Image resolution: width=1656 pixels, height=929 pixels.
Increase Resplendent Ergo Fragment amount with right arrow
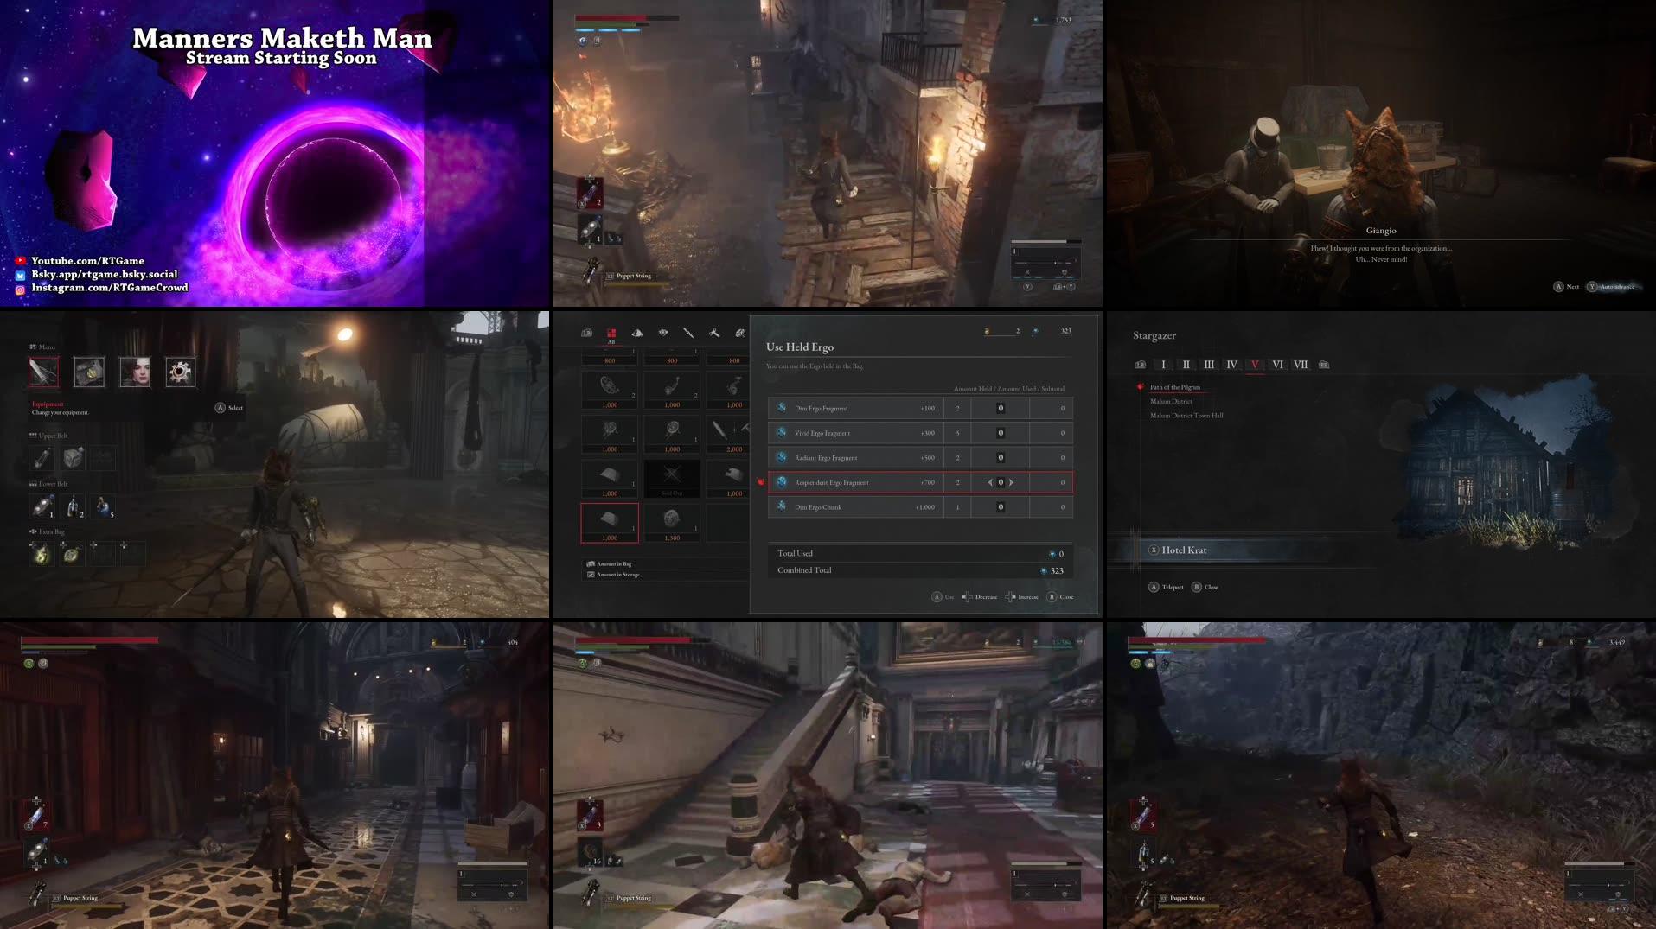[1011, 482]
